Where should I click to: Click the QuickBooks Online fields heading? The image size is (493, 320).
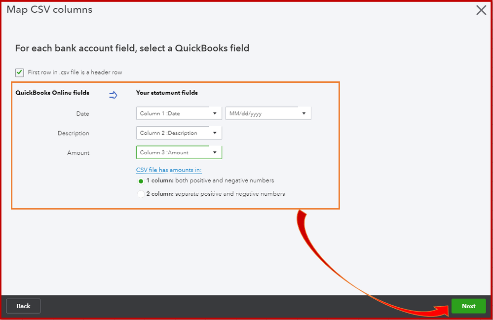click(x=52, y=93)
